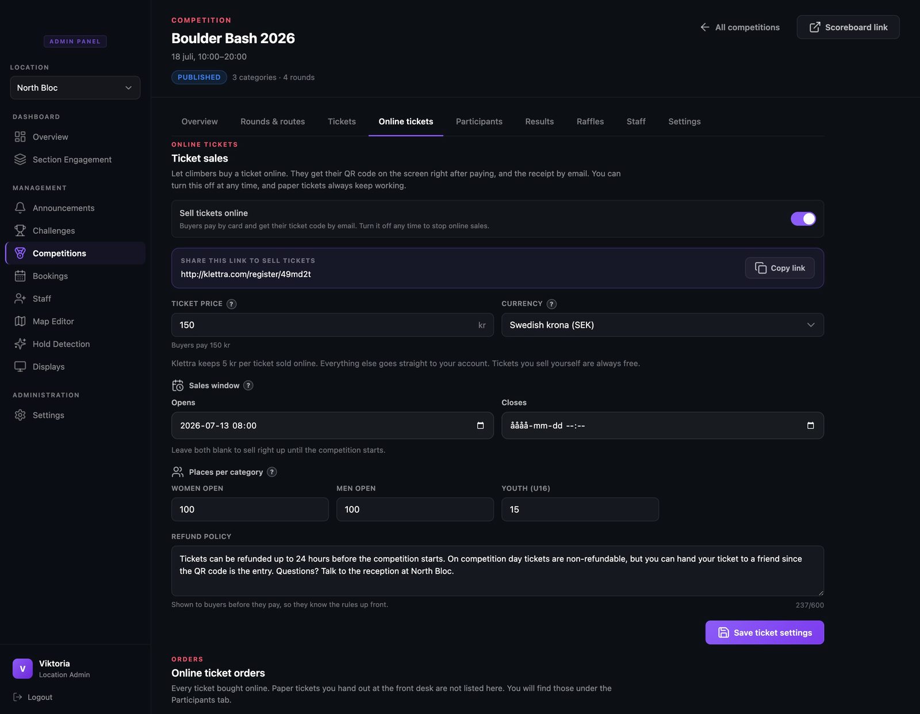Click the Currency help question mark
The width and height of the screenshot is (920, 714).
551,304
